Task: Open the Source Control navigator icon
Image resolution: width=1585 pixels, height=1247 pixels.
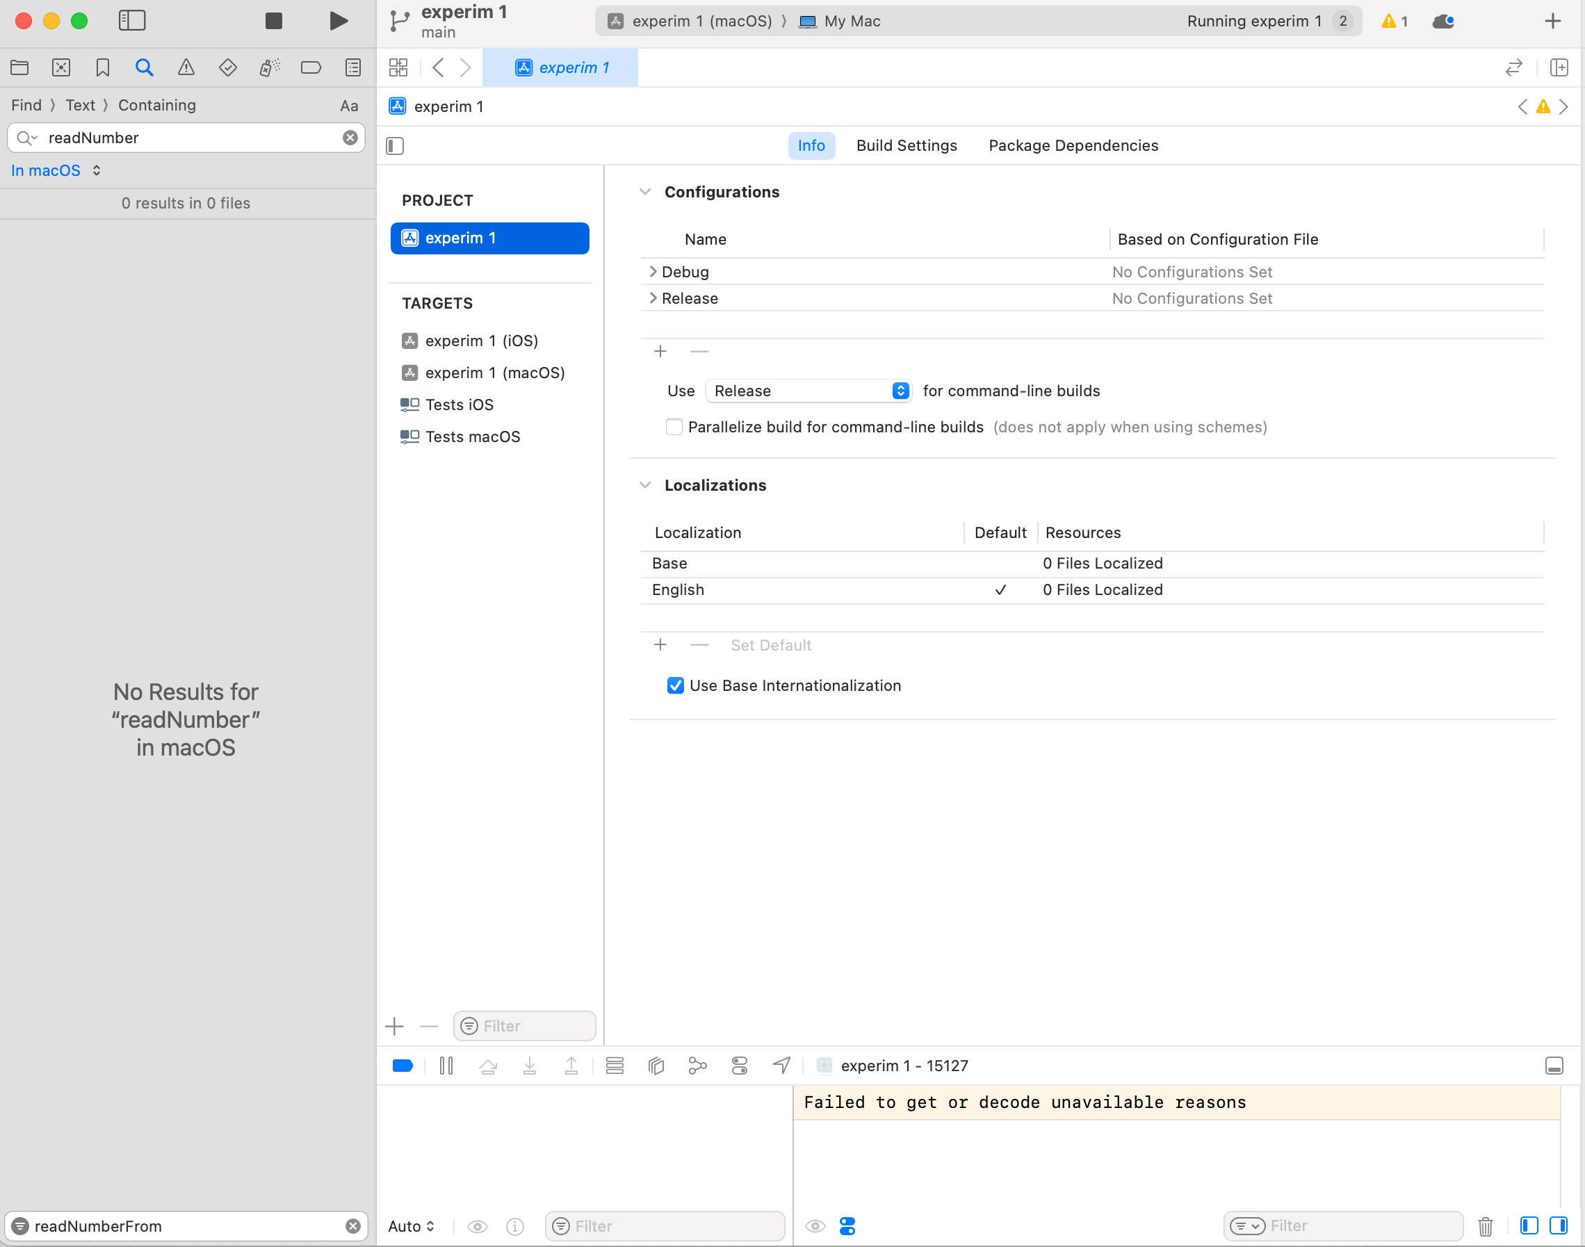Action: [x=61, y=68]
